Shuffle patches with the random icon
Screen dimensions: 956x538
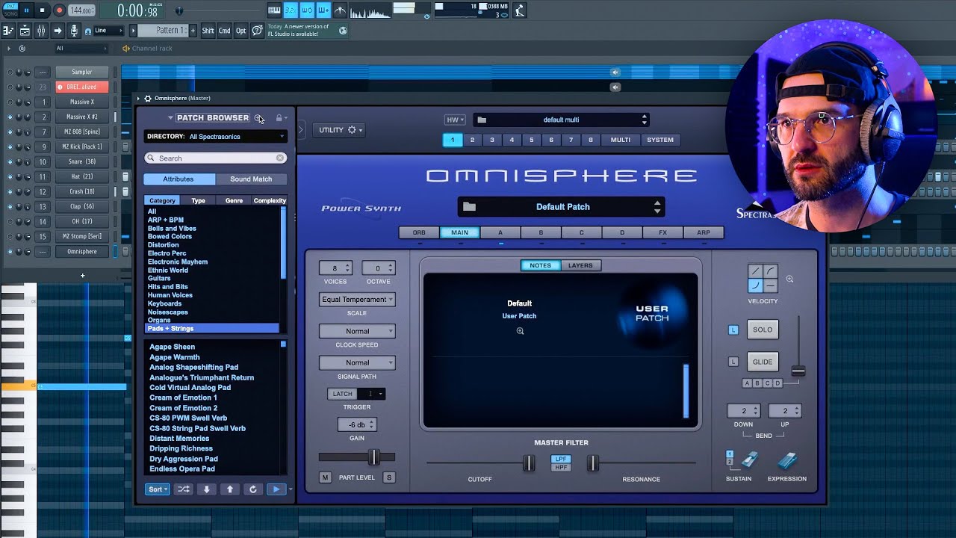click(183, 489)
